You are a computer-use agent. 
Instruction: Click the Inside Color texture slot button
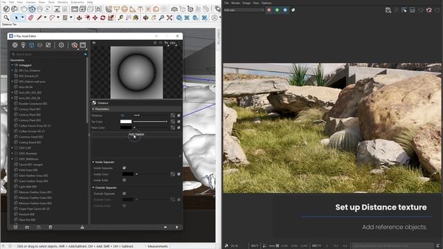172,174
